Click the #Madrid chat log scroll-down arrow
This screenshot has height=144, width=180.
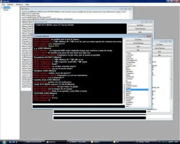tap(124, 102)
